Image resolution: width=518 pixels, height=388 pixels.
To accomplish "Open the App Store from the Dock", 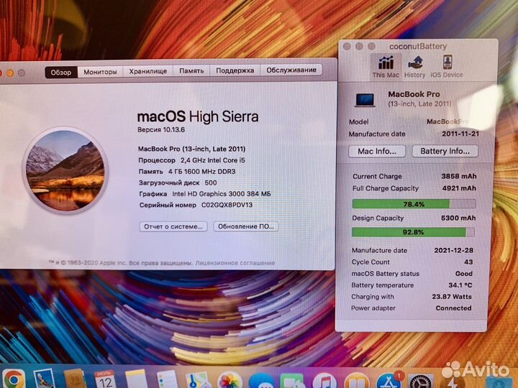I will click(388, 380).
